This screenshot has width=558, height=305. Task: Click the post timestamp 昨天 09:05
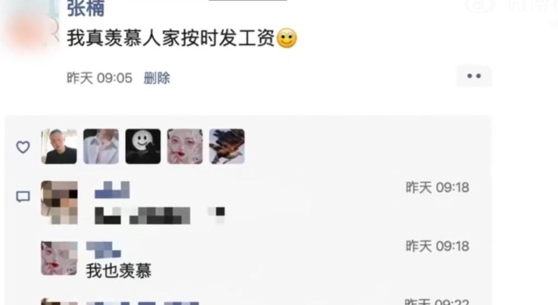tap(100, 78)
